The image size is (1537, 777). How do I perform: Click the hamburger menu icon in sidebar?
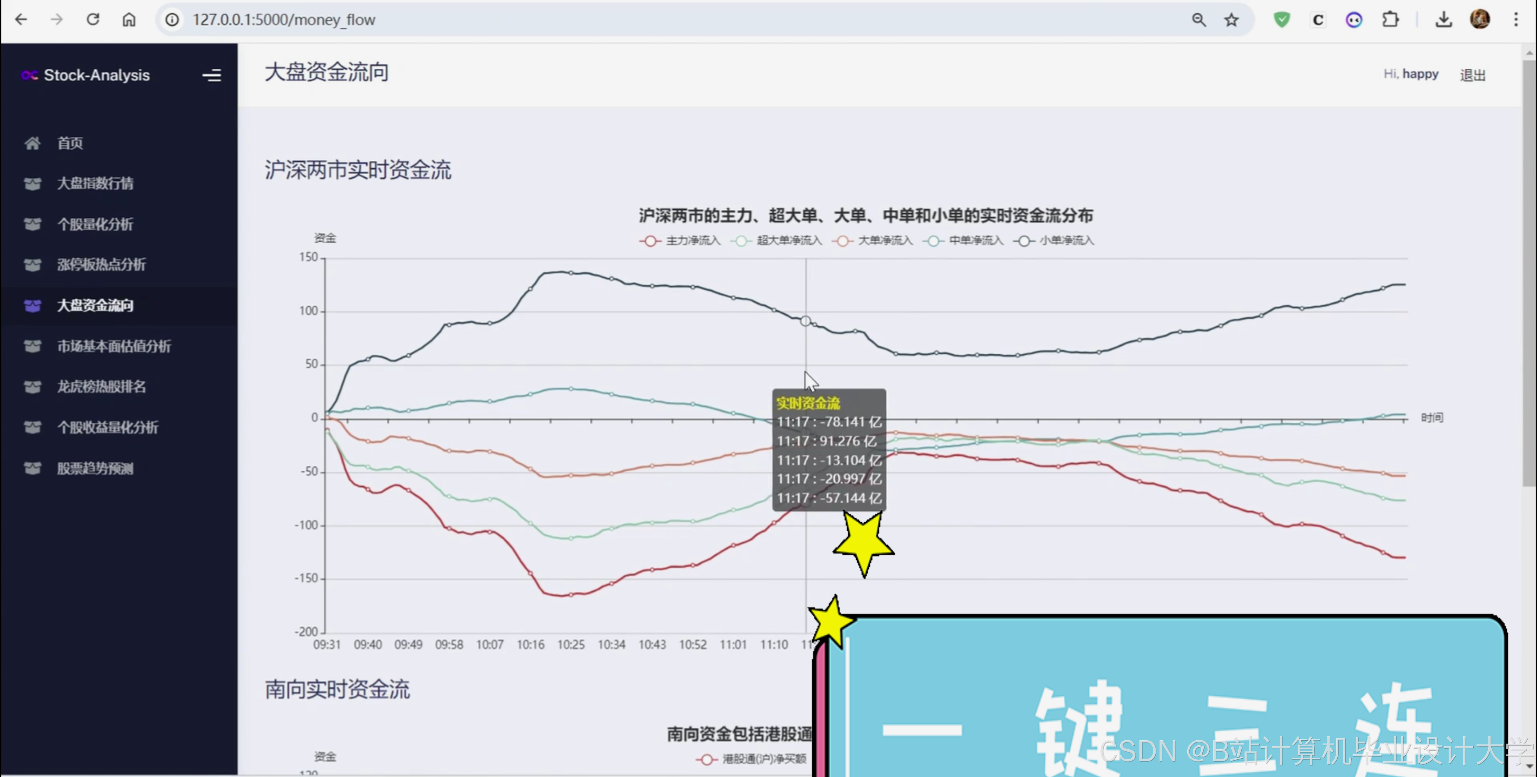point(211,75)
